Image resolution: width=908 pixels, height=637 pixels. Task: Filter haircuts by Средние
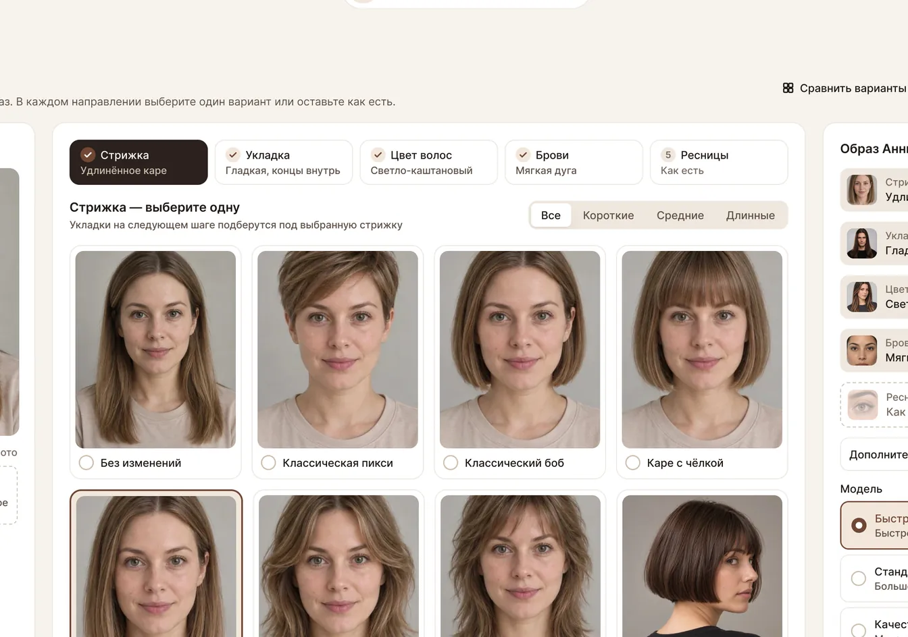[680, 215]
